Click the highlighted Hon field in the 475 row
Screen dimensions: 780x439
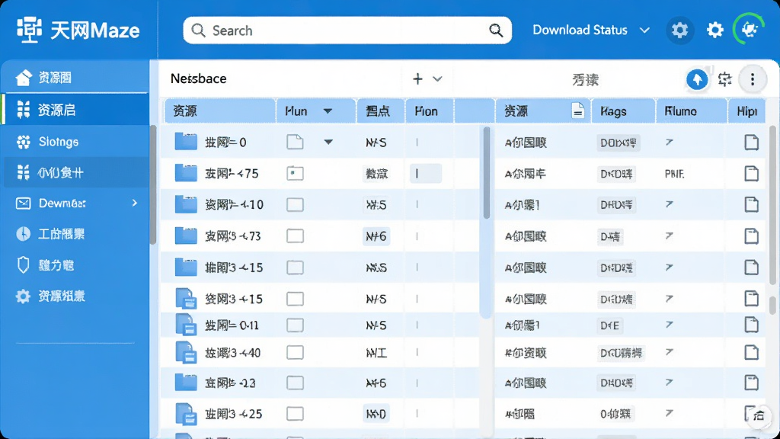pyautogui.click(x=425, y=173)
